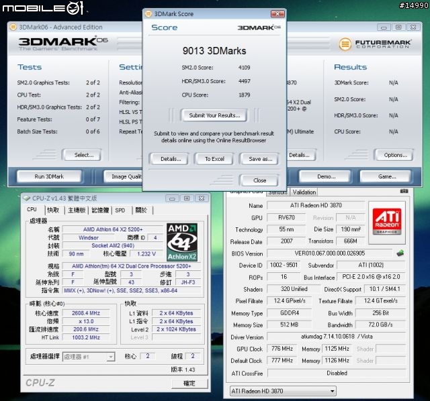
Task: Click Submit Your Results button
Action: (214, 115)
